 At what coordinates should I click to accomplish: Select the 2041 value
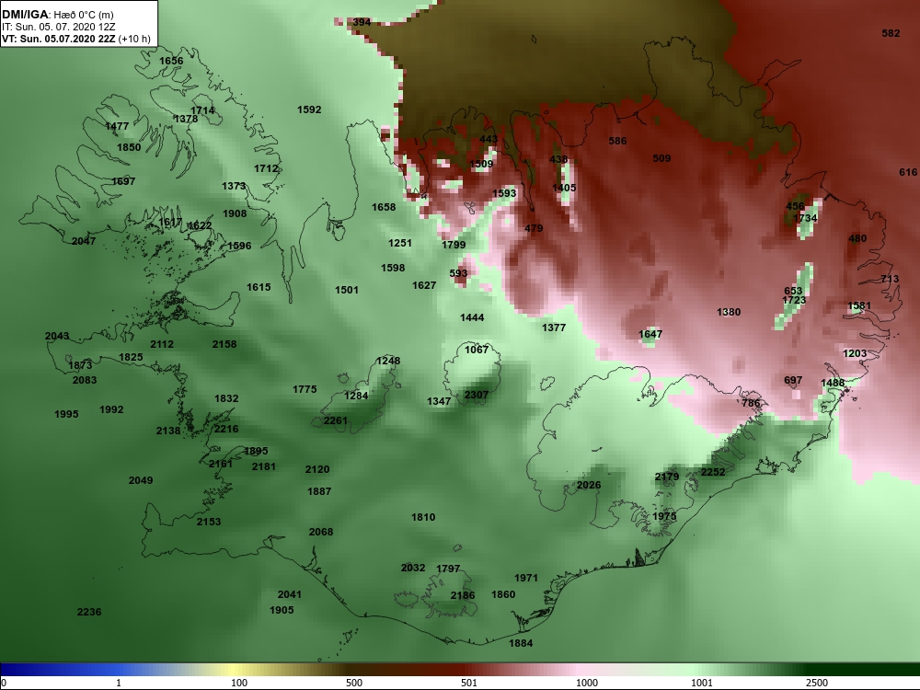289,594
